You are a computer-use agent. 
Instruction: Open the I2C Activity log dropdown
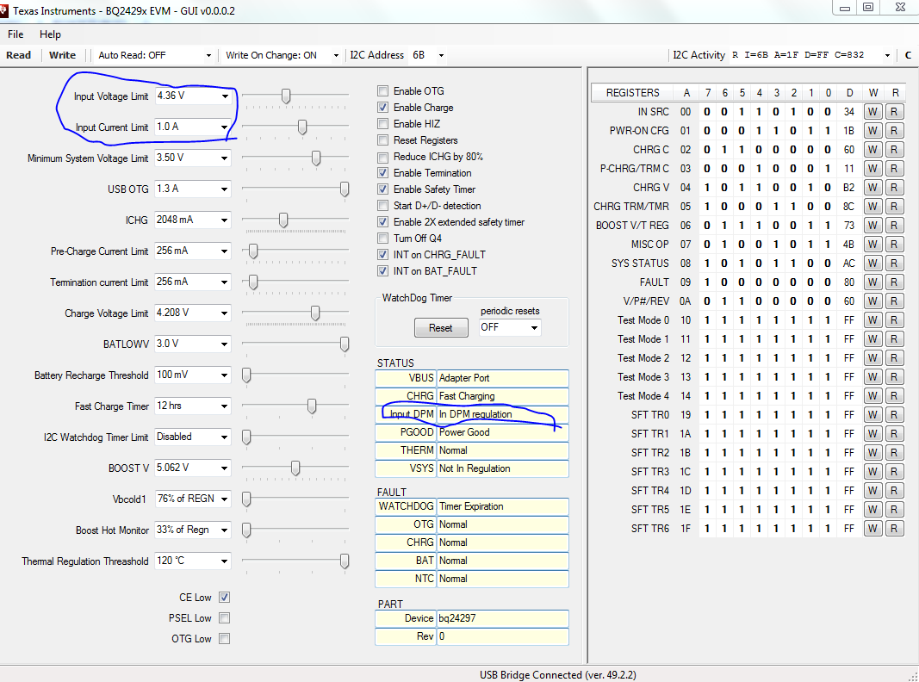[887, 56]
